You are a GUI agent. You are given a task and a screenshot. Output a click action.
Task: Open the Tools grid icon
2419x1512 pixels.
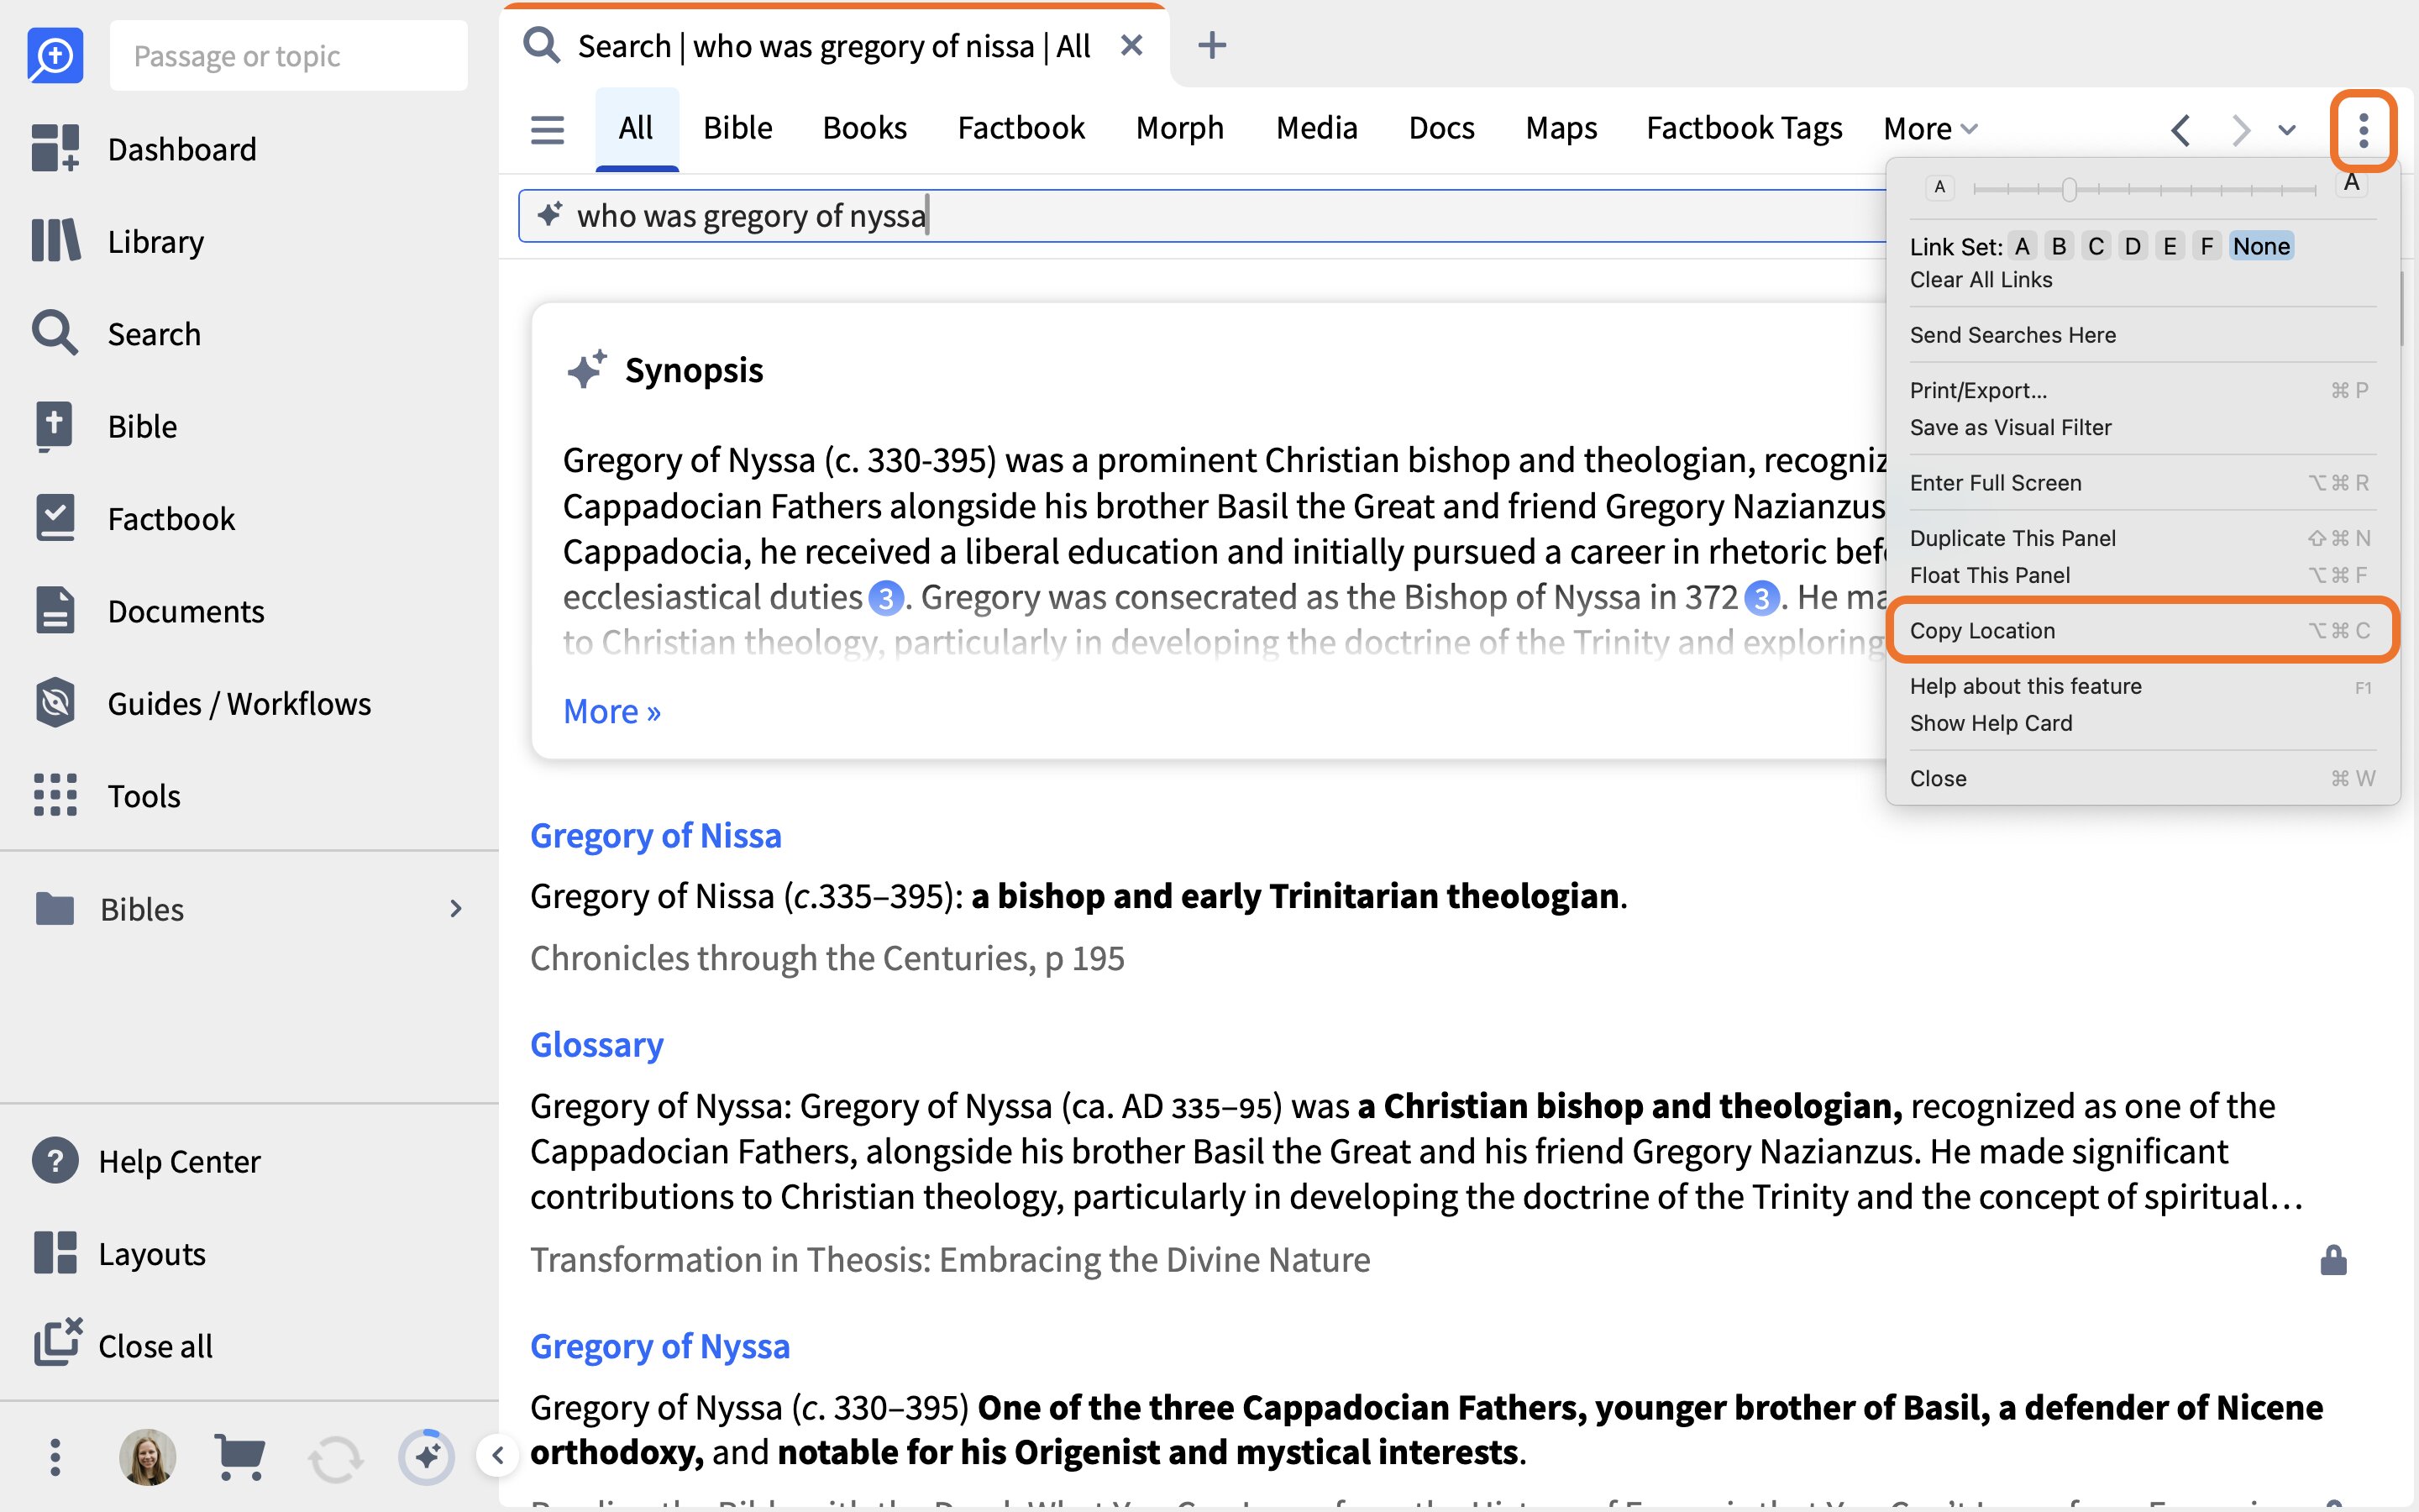coord(55,795)
